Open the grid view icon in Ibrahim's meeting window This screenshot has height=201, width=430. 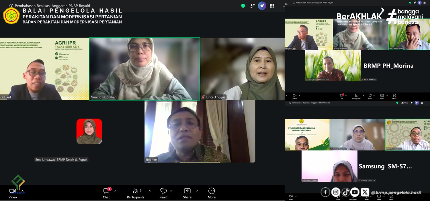(x=272, y=6)
